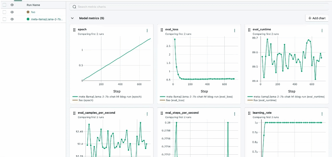Click the green color dot for meta-llama run

tap(28, 19)
